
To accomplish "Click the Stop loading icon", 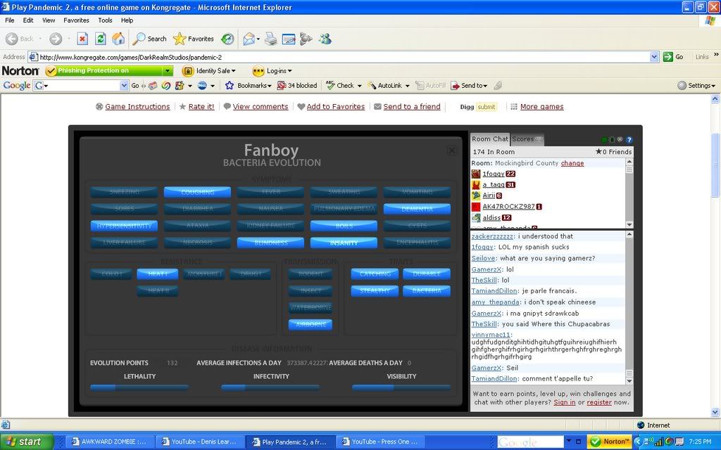I will pyautogui.click(x=82, y=39).
